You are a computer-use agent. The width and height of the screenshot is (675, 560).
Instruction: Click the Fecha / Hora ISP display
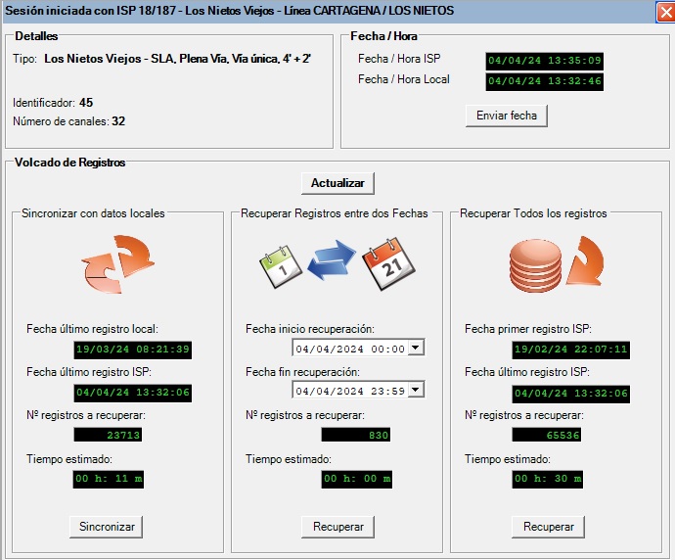(x=545, y=61)
